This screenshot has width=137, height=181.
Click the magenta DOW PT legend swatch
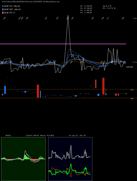[x=3, y=13]
